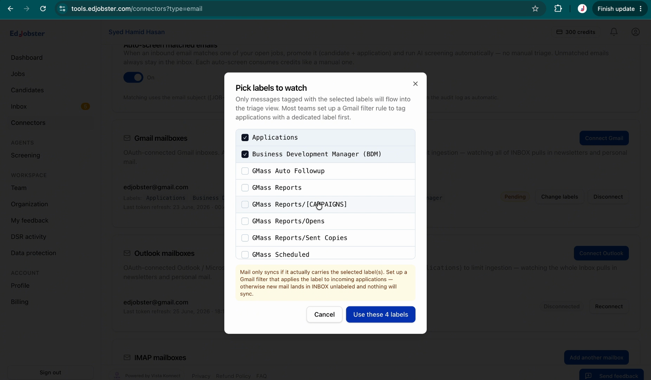Click the Inbox unread count badge
651x380 pixels.
(x=85, y=106)
